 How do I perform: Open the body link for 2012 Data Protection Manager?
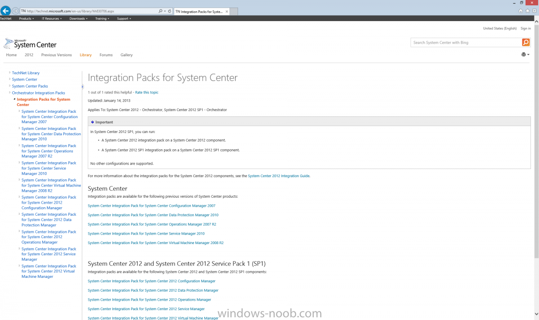[x=153, y=290]
